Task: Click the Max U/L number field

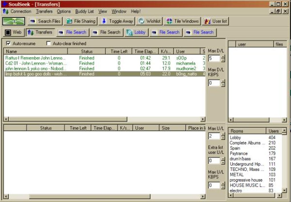Action: 214,136
